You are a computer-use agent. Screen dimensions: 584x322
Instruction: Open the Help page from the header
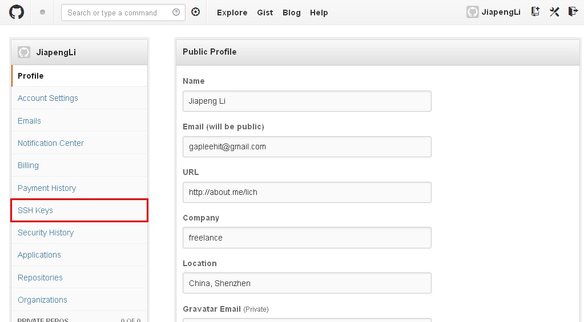coord(319,13)
